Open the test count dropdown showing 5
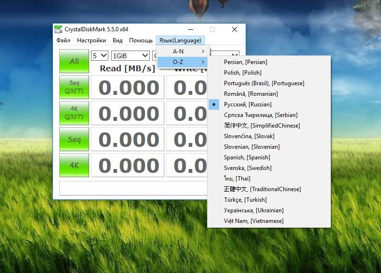 [100, 56]
